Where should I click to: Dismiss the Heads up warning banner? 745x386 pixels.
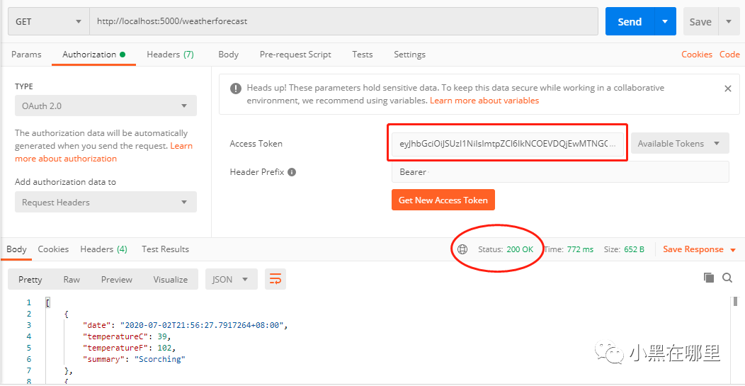tap(727, 89)
